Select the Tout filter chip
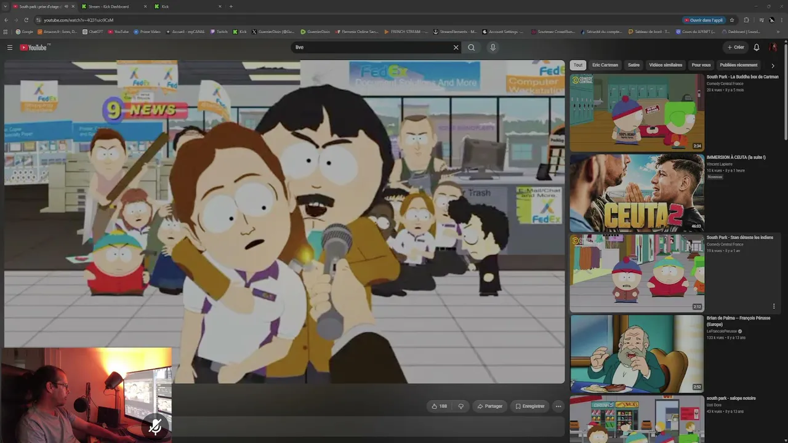This screenshot has width=788, height=443. point(578,65)
